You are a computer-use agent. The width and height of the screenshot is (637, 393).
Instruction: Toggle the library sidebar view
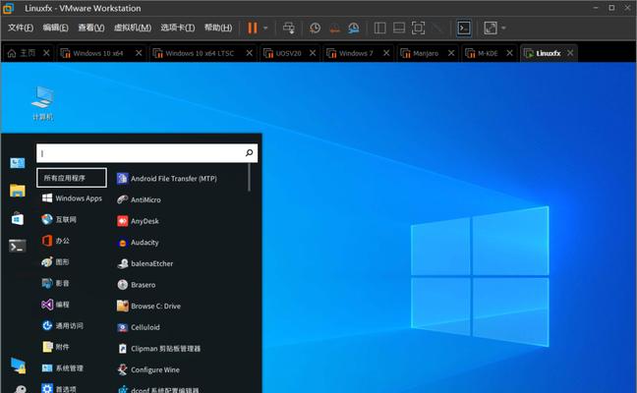pyautogui.click(x=379, y=28)
